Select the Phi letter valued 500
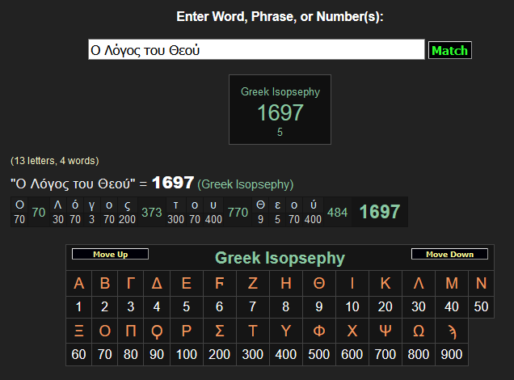 (x=319, y=331)
